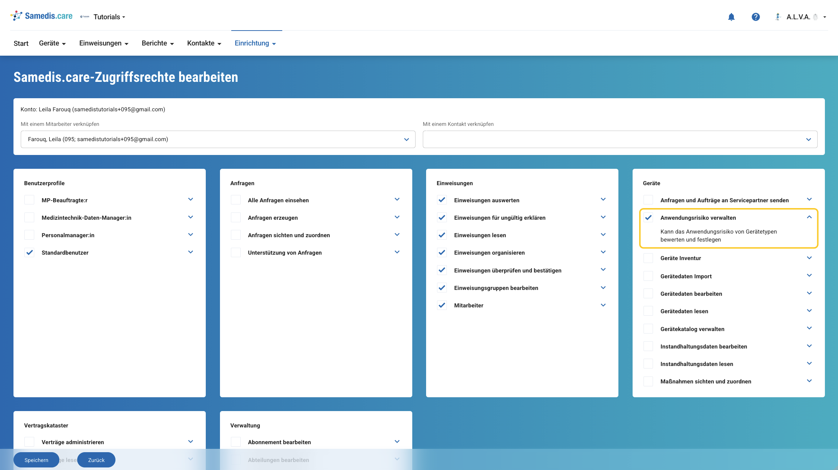Open the Berichte menu
Screen dimensions: 838x470
pyautogui.click(x=158, y=43)
